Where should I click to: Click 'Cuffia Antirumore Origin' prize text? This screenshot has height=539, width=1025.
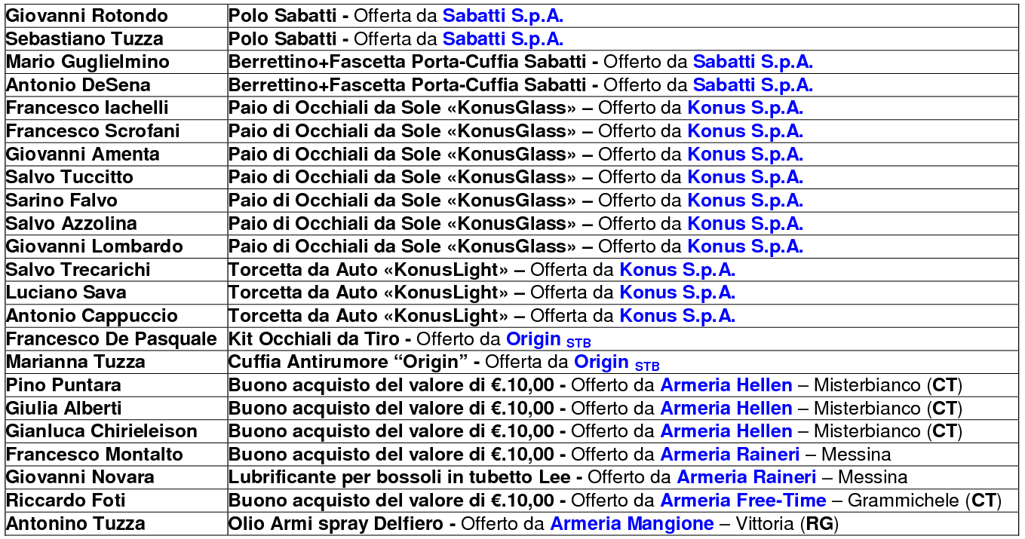click(x=349, y=363)
